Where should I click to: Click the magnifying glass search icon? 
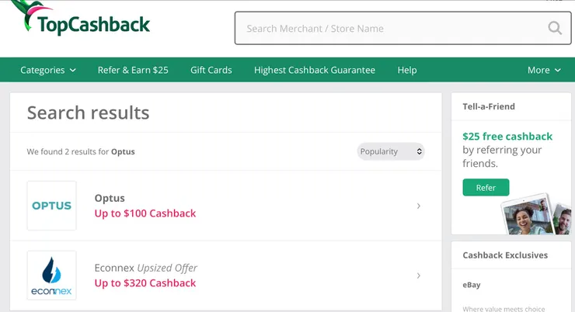(555, 29)
